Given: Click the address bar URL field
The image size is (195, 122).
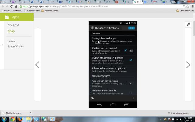Looking at the screenshot, I should tap(91, 6).
